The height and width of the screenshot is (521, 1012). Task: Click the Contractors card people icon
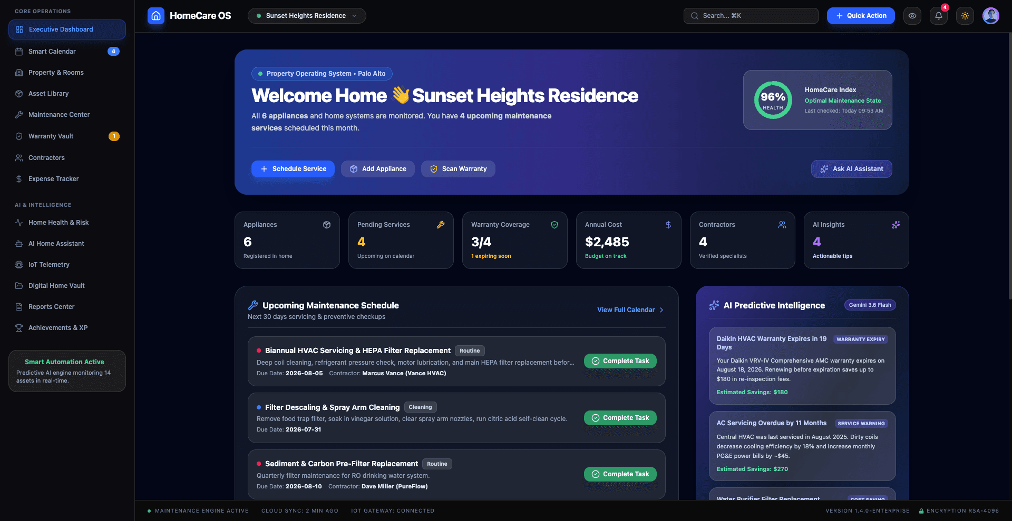tap(782, 225)
